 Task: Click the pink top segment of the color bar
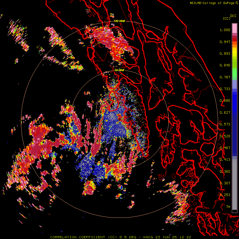pos(234,28)
